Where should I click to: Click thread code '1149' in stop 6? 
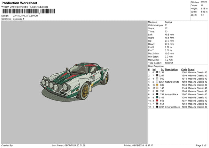tap(184, 88)
